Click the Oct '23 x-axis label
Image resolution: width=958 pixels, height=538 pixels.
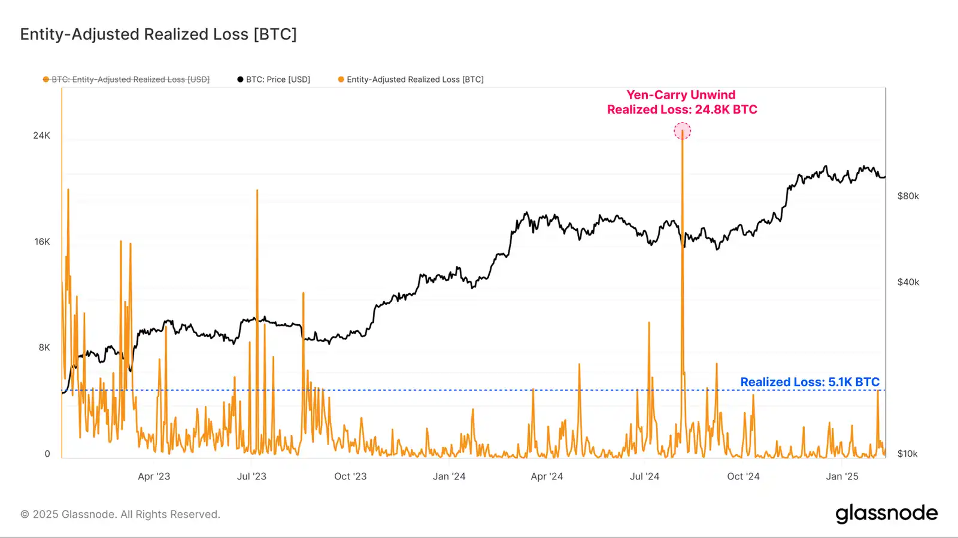[350, 476]
